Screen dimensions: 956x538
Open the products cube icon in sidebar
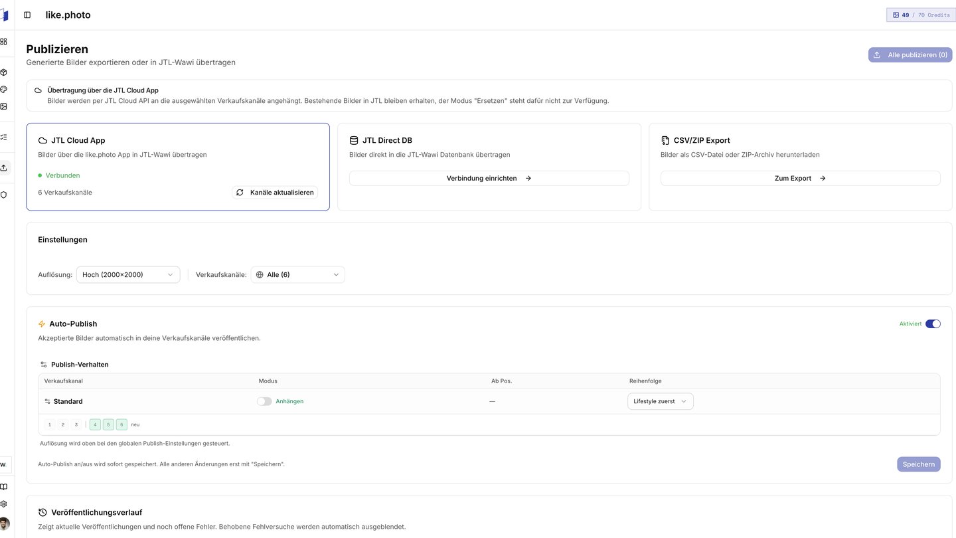3,72
